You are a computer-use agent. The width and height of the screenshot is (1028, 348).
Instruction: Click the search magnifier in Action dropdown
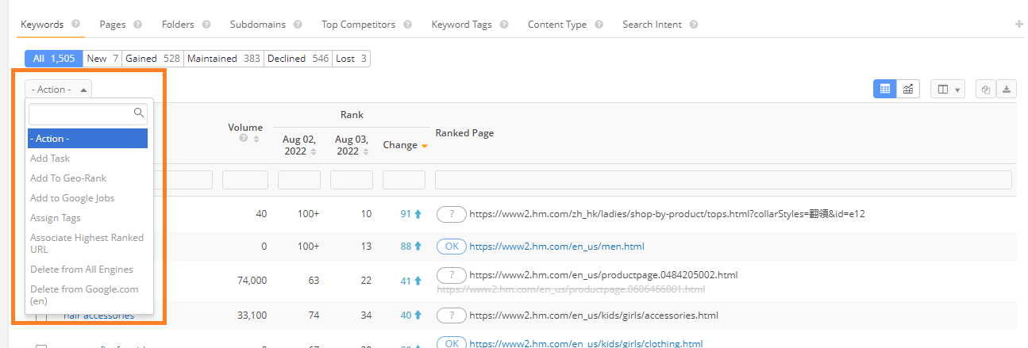[139, 113]
